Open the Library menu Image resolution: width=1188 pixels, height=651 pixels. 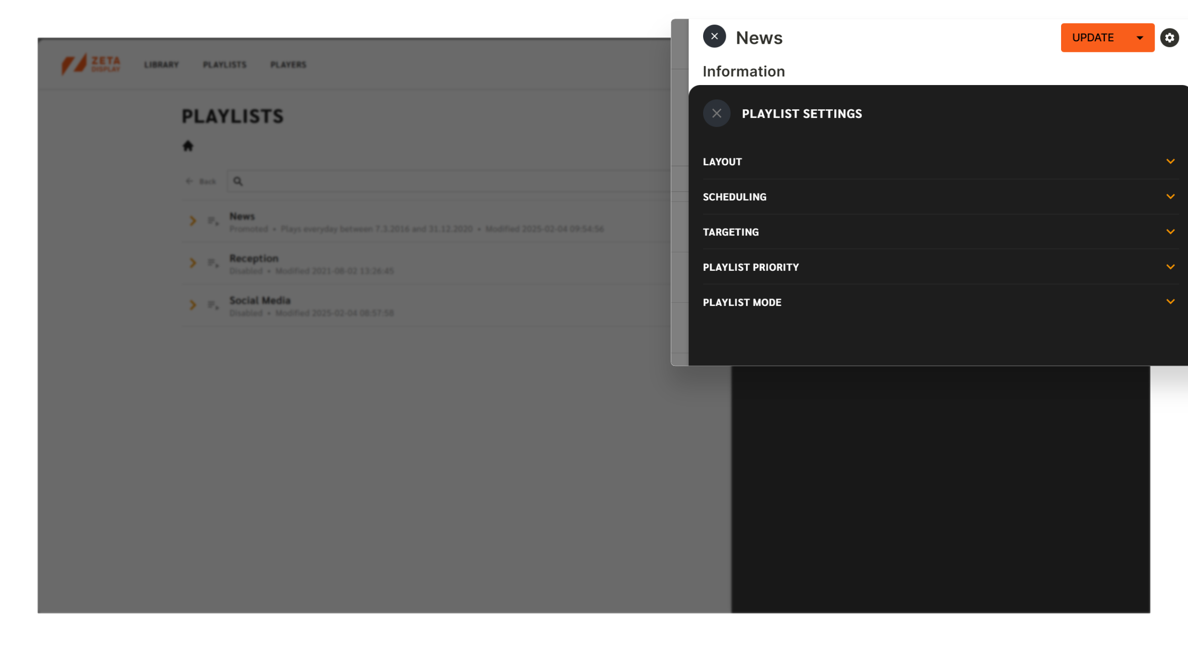point(162,65)
